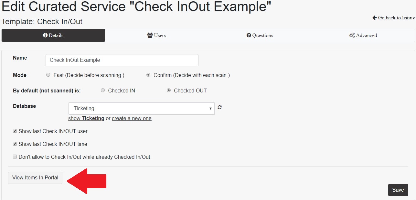Enable Don't allow to Check In/Out checkbox
This screenshot has width=416, height=200.
[15, 157]
